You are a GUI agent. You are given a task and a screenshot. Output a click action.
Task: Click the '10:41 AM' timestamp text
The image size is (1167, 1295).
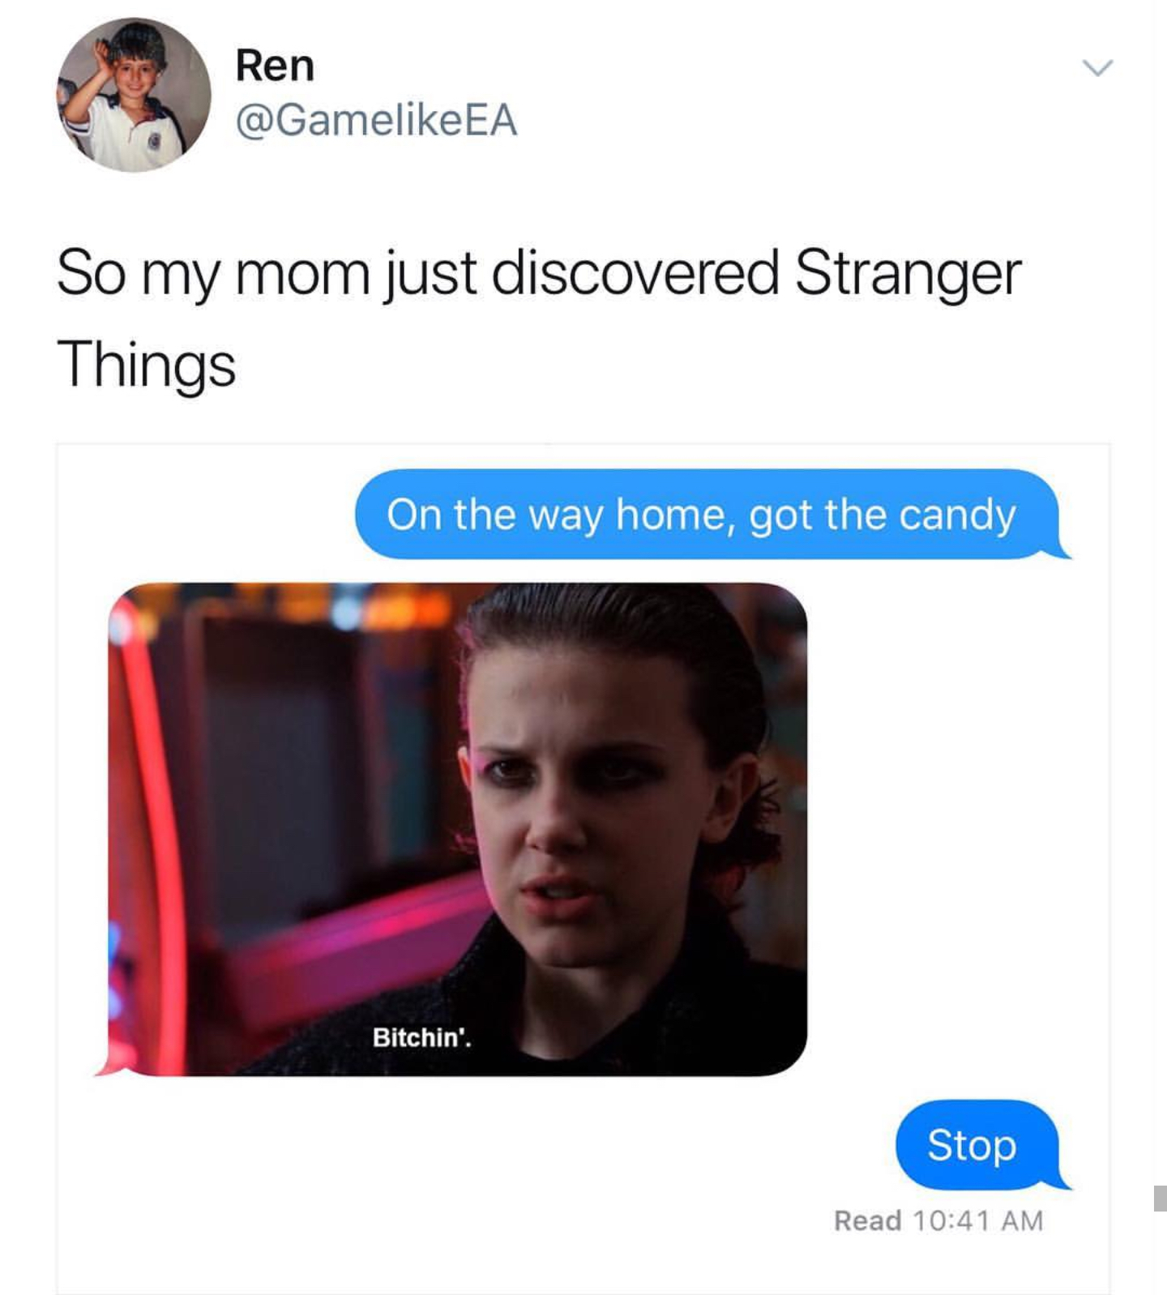978,1220
